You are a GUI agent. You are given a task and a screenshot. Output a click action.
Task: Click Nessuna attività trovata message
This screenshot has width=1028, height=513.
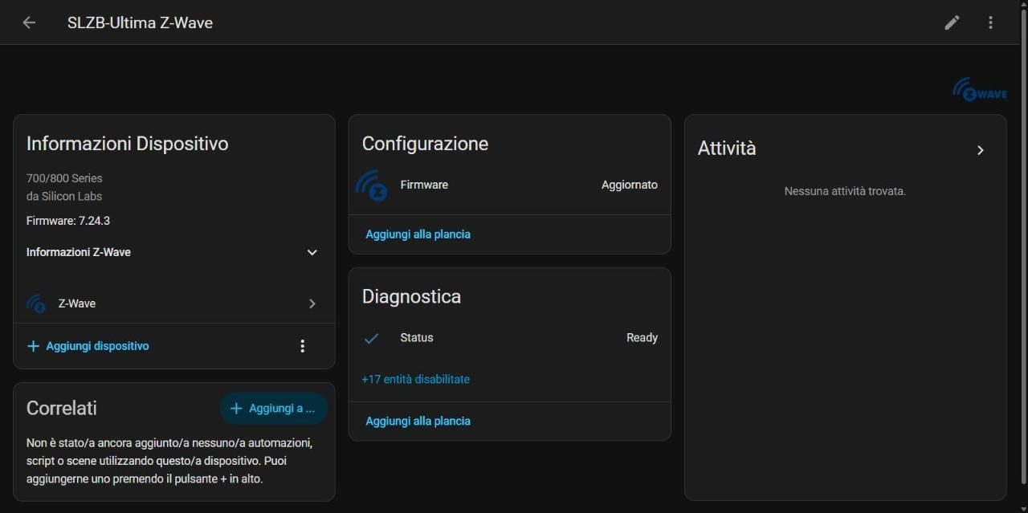click(x=845, y=191)
